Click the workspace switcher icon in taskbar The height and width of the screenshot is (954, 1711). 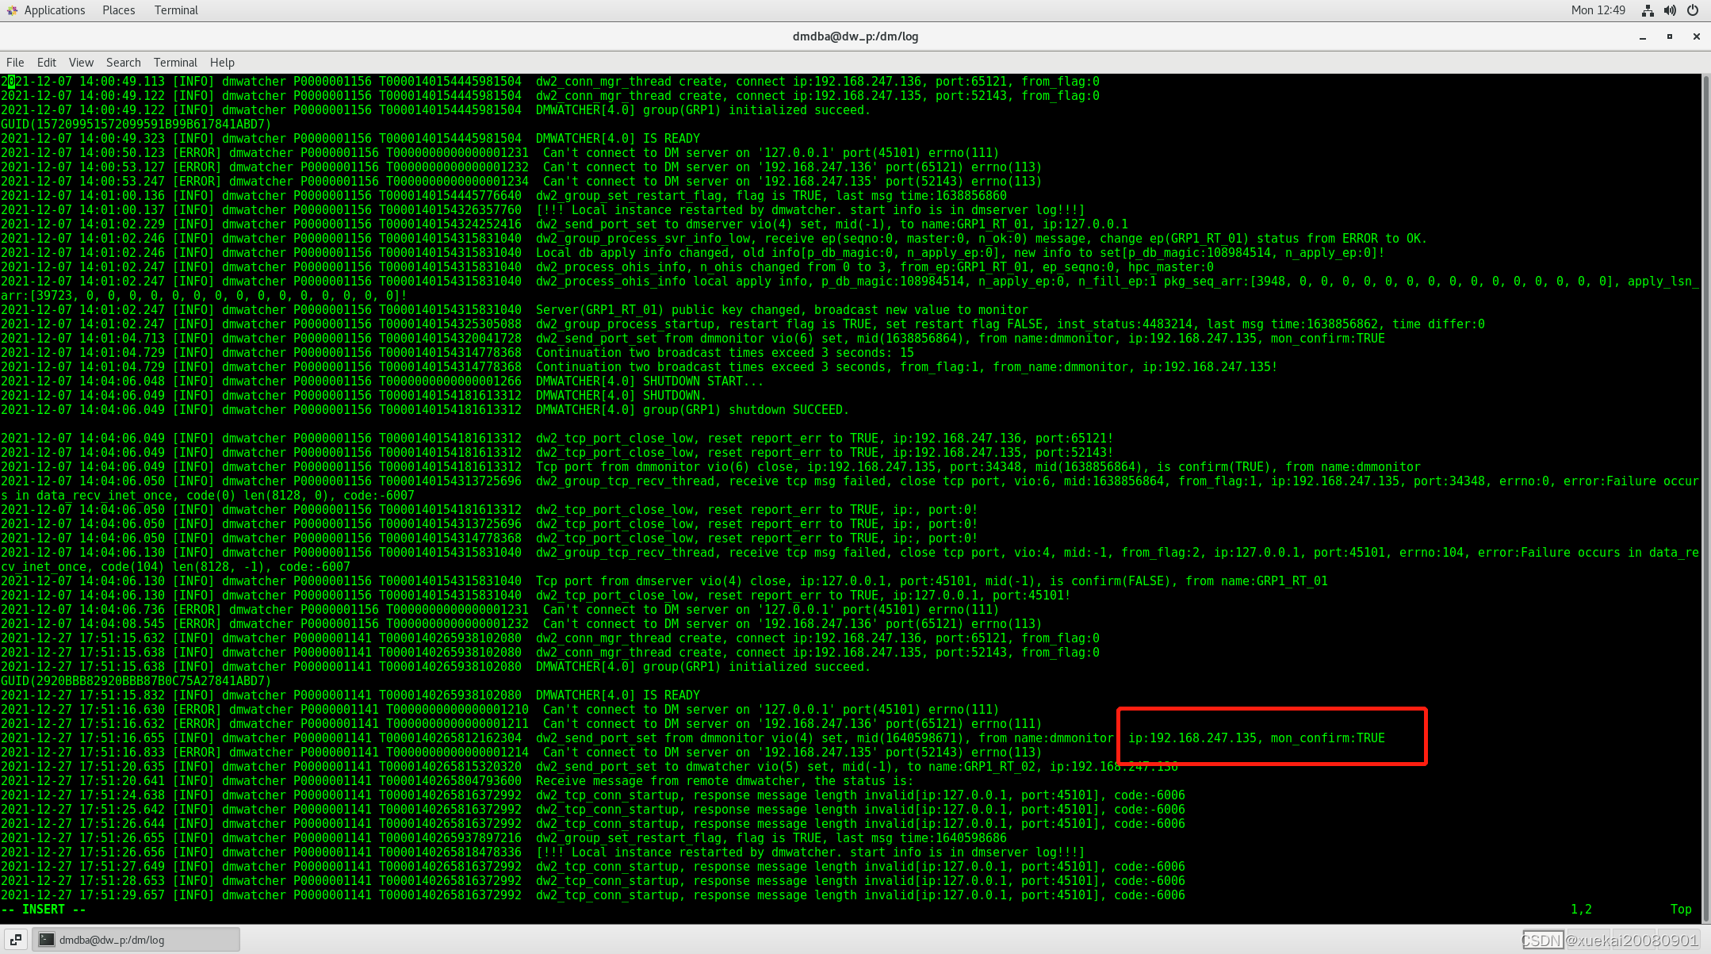(16, 940)
